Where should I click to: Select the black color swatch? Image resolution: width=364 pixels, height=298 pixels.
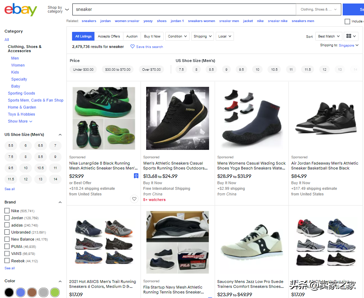coord(9,292)
